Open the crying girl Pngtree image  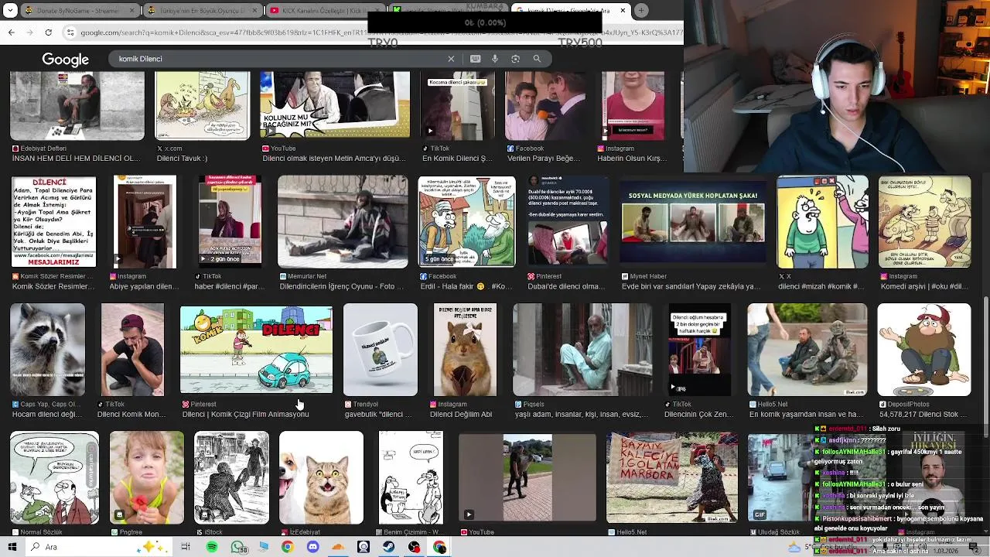[147, 478]
